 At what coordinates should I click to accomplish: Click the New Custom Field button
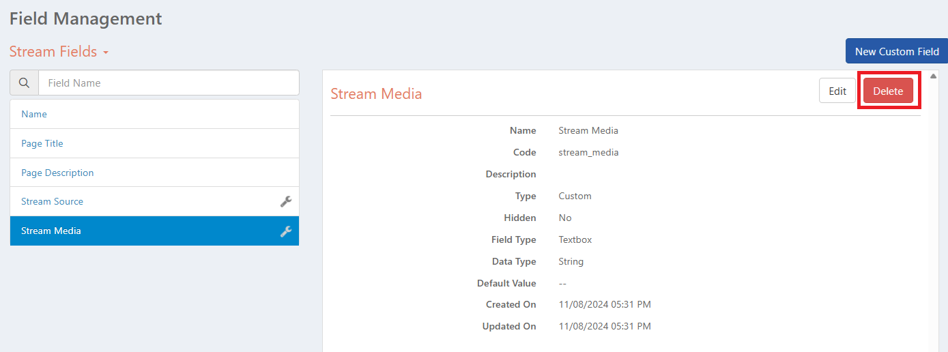(897, 51)
